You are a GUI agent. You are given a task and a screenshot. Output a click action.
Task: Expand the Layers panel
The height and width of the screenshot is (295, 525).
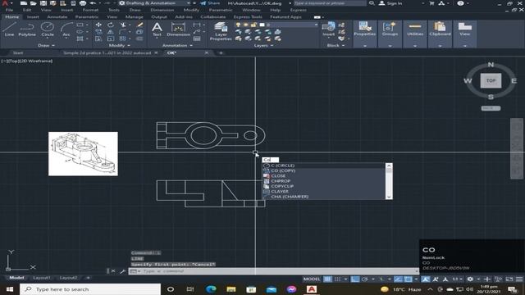click(263, 45)
